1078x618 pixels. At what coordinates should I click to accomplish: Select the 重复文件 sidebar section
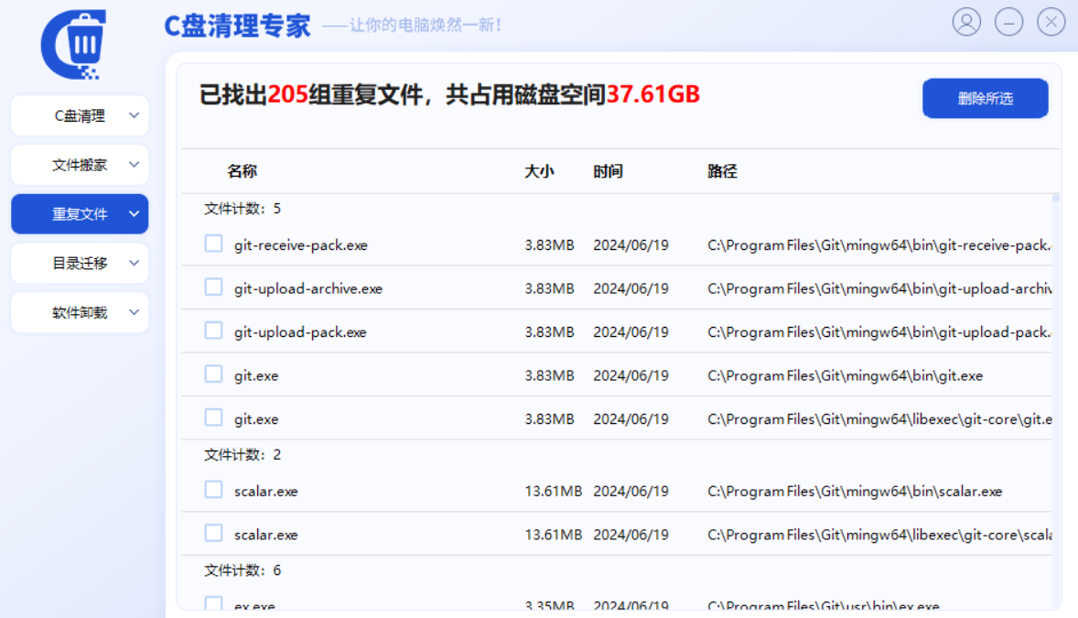pos(80,214)
